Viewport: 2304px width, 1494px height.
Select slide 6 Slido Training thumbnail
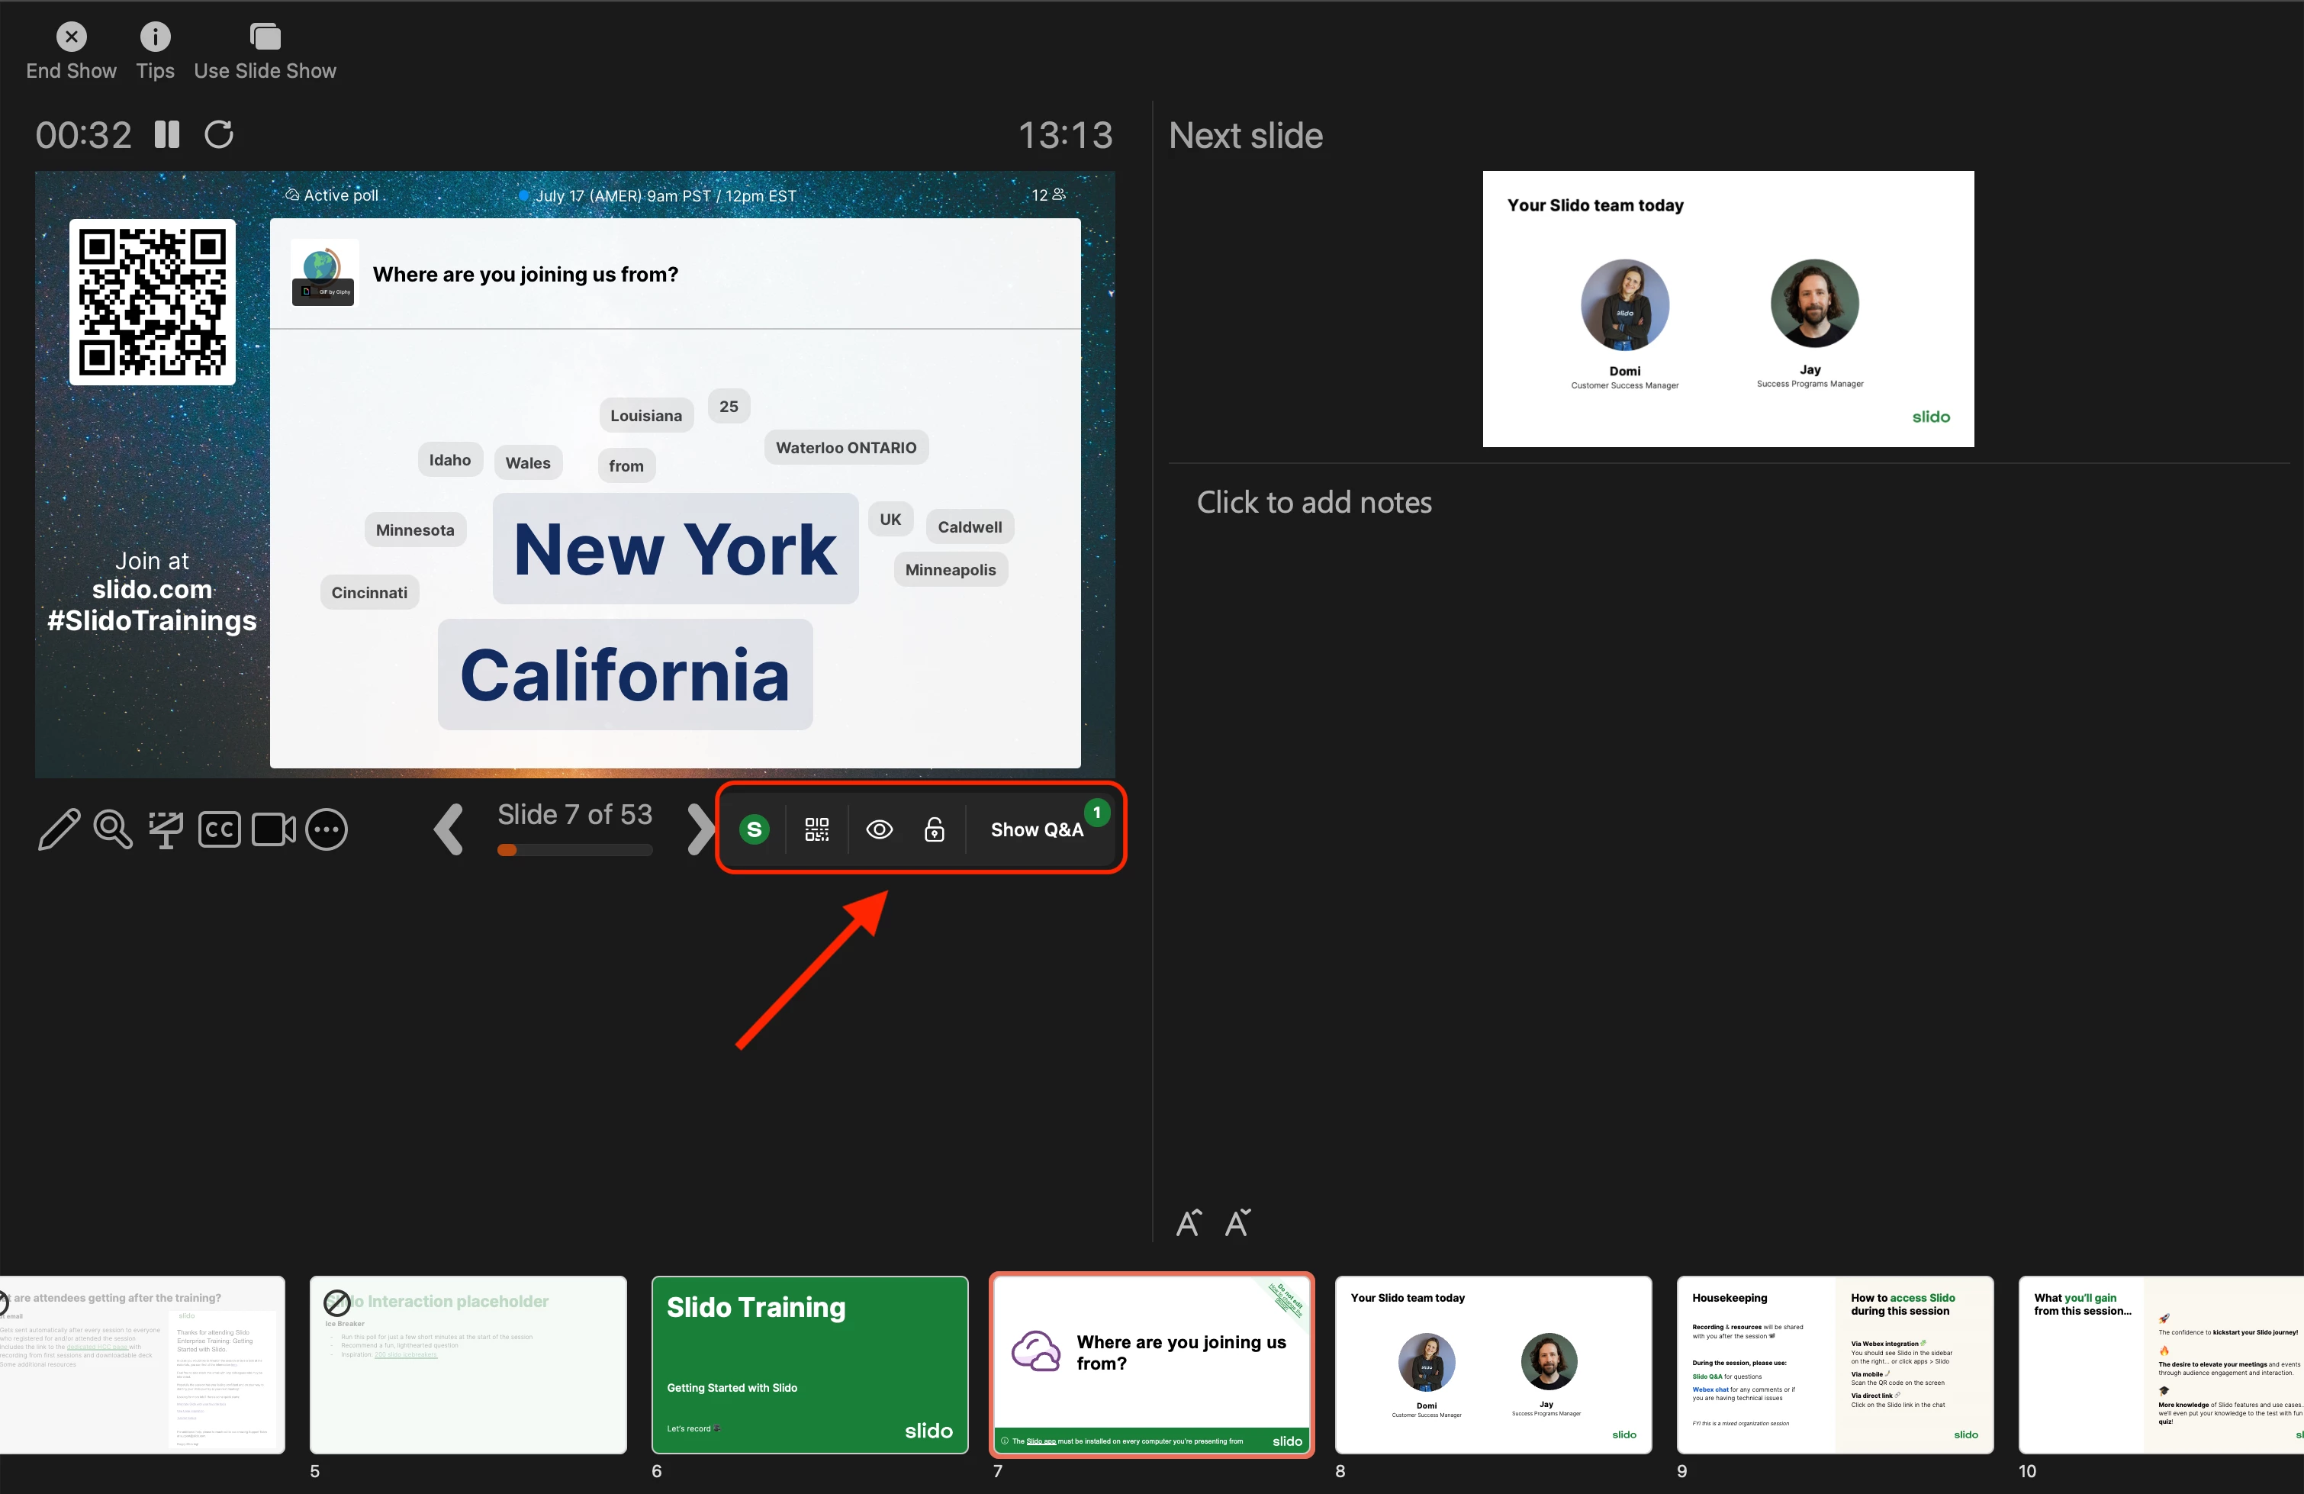point(809,1364)
